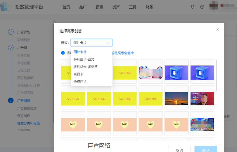The height and width of the screenshot is (152, 237).
Task: Click the blue info icon beside 请
Action: point(63,53)
